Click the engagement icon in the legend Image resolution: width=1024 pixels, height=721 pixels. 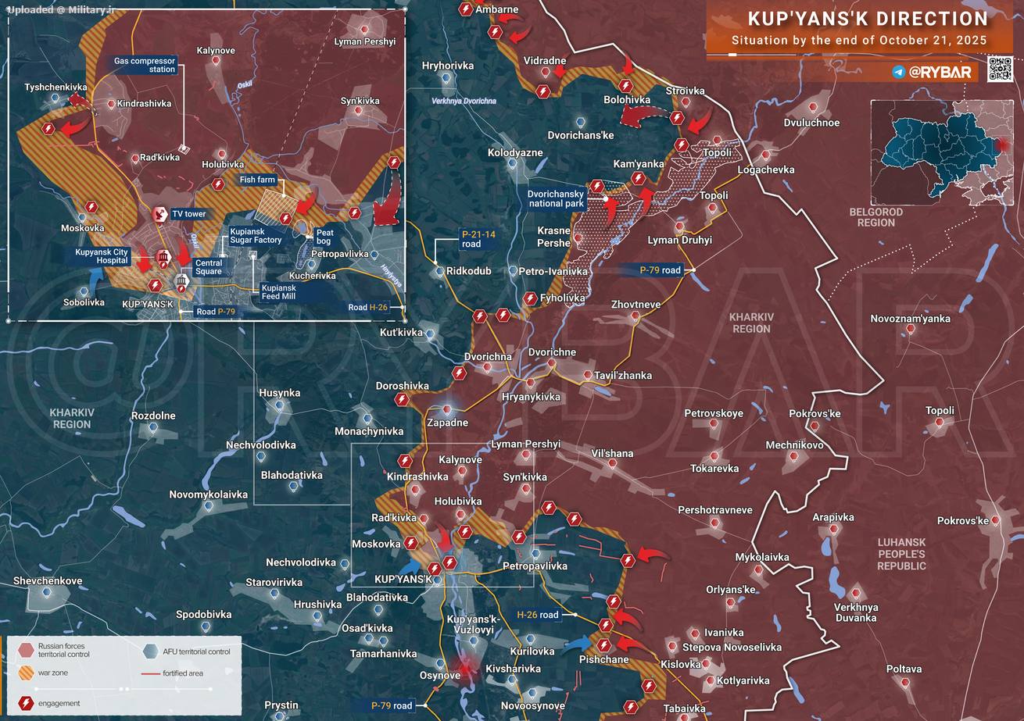[x=27, y=703]
